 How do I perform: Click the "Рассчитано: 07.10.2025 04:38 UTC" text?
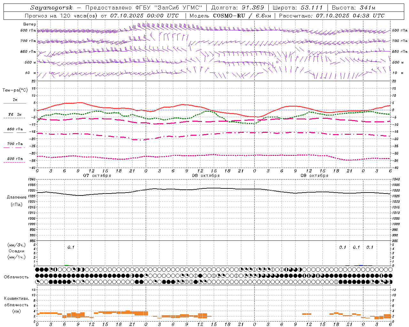pyautogui.click(x=332, y=16)
